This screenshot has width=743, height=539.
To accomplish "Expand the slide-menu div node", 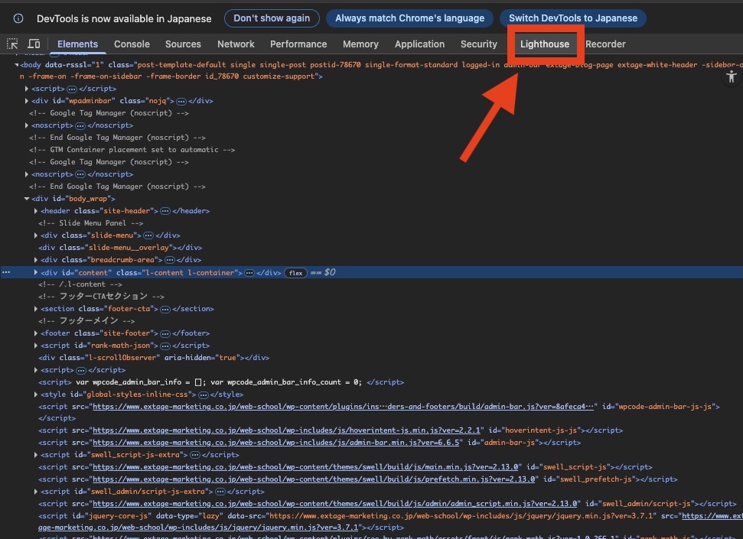I will click(36, 235).
